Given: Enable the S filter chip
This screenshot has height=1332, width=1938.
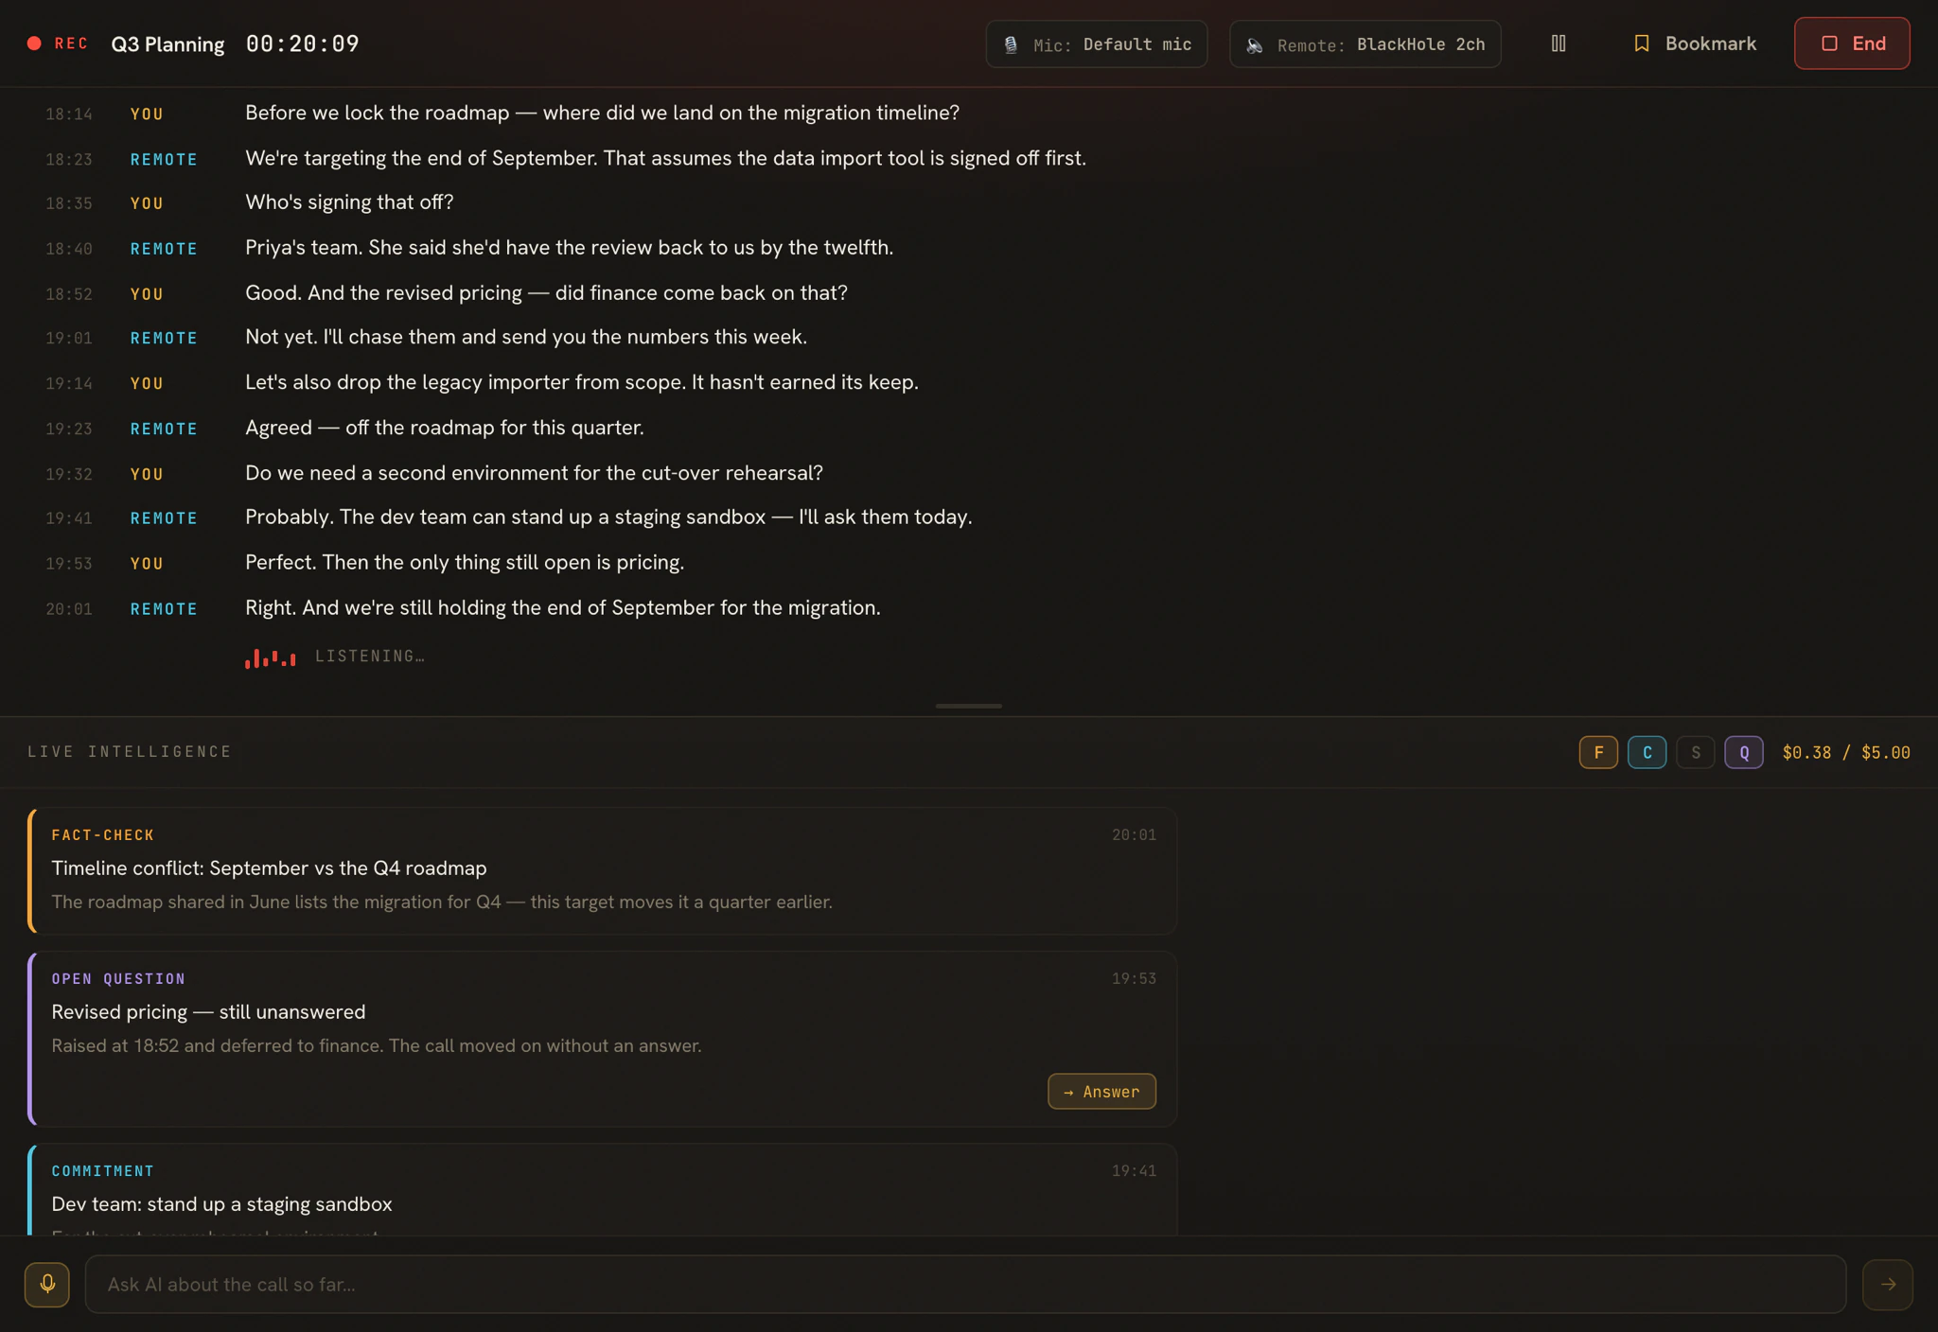Looking at the screenshot, I should [x=1696, y=752].
